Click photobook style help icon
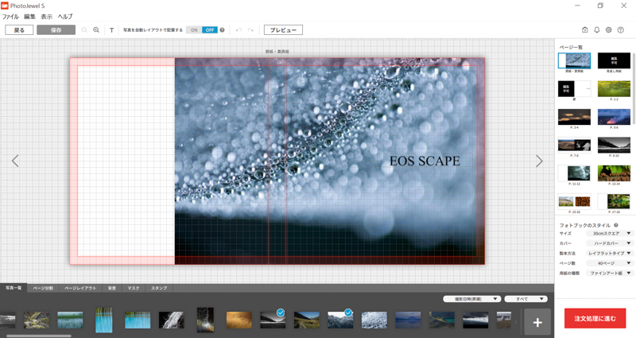Image resolution: width=636 pixels, height=338 pixels. tap(616, 225)
